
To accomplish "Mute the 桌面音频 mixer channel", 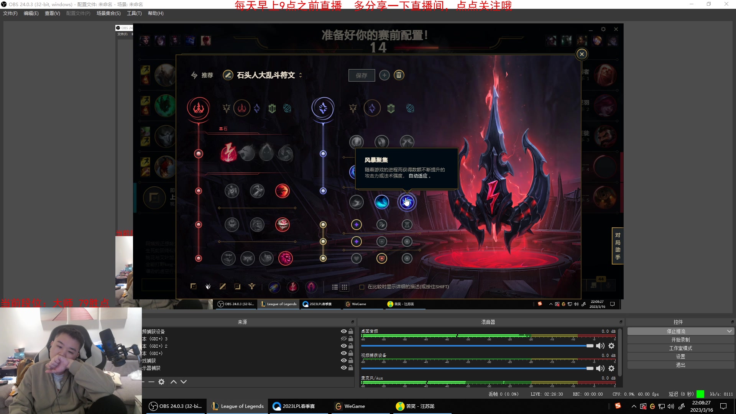I will coord(600,346).
